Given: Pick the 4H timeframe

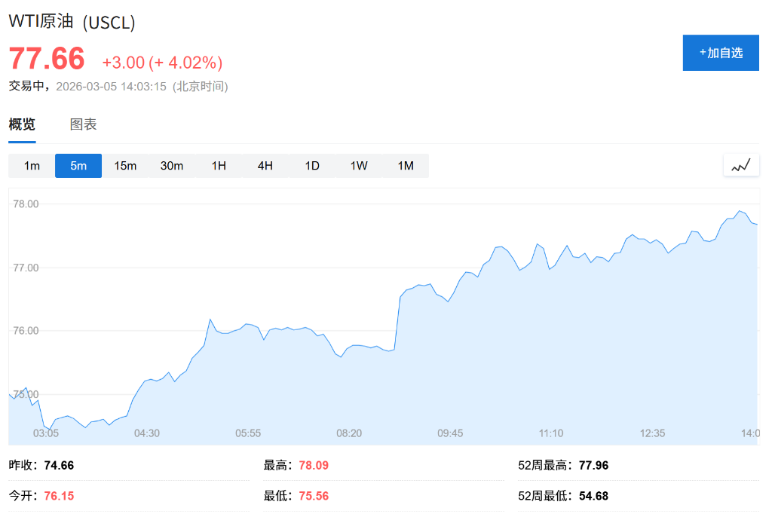Looking at the screenshot, I should click(x=265, y=166).
